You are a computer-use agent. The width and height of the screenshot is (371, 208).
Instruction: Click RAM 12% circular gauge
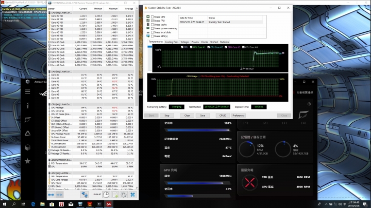(247, 149)
